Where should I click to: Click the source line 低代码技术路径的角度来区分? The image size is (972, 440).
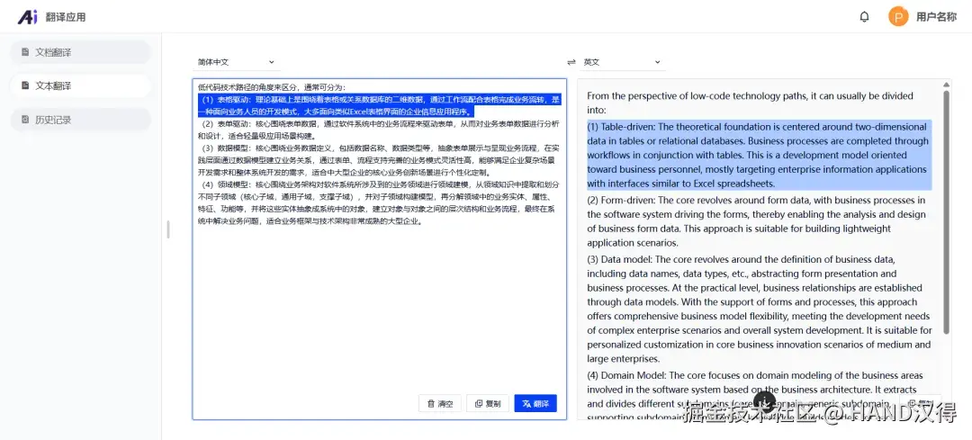(272, 86)
